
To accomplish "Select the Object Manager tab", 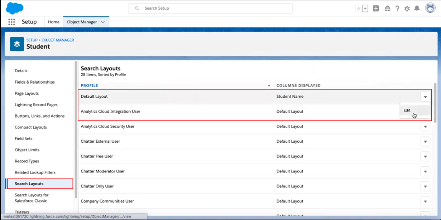I will [82, 22].
